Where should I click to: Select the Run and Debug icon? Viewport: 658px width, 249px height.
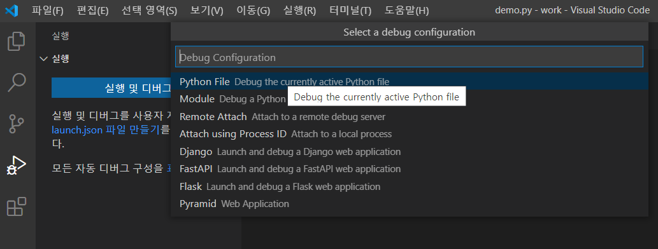(x=17, y=165)
